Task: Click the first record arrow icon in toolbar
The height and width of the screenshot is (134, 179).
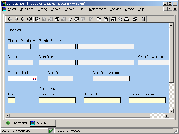Action: coord(10,19)
